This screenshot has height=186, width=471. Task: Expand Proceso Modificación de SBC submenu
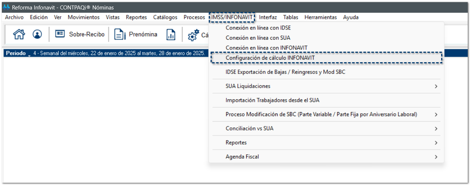pos(436,115)
